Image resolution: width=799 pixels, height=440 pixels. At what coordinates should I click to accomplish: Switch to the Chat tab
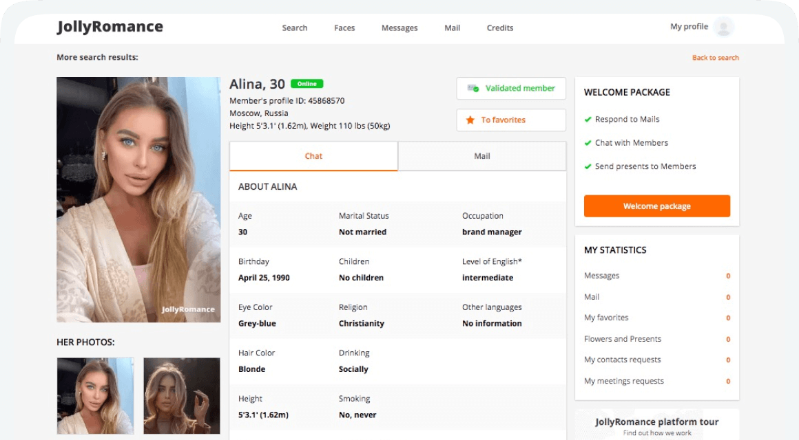(313, 156)
